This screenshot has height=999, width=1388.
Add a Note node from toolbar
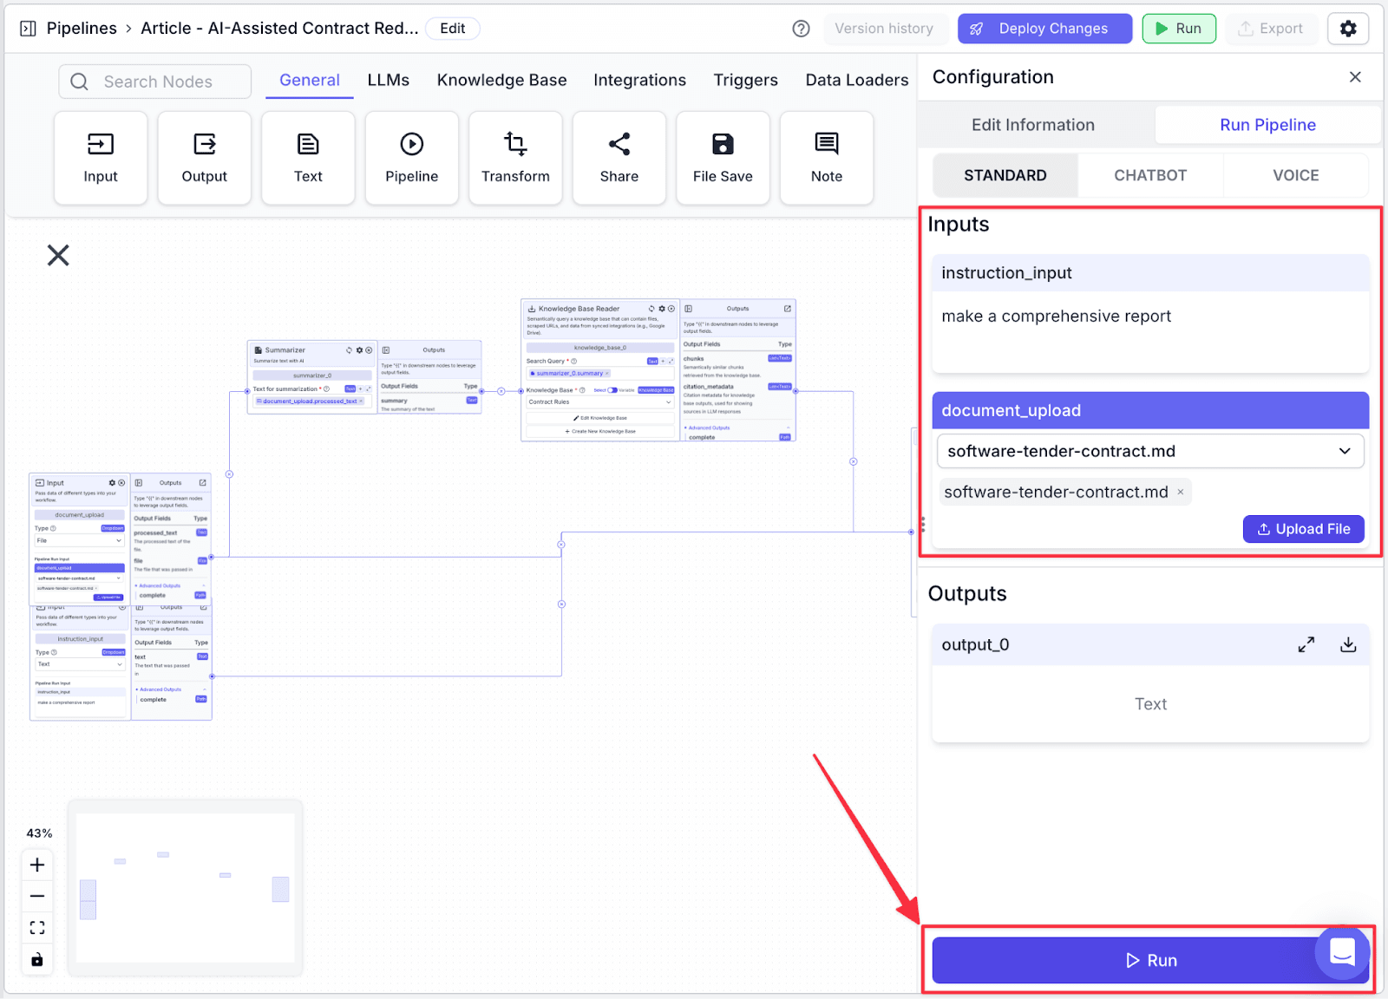click(x=827, y=158)
